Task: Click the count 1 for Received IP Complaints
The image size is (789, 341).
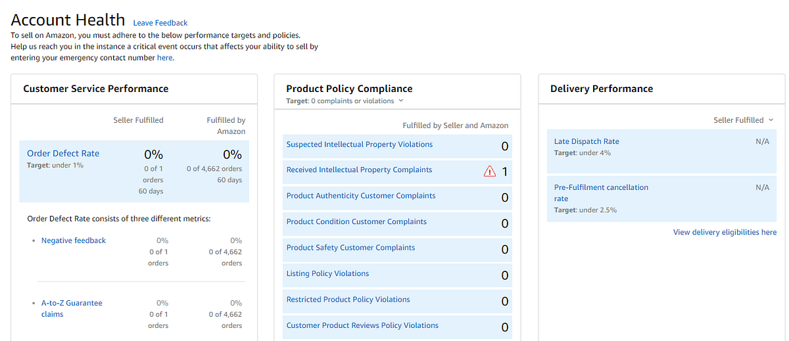Action: pyautogui.click(x=505, y=171)
